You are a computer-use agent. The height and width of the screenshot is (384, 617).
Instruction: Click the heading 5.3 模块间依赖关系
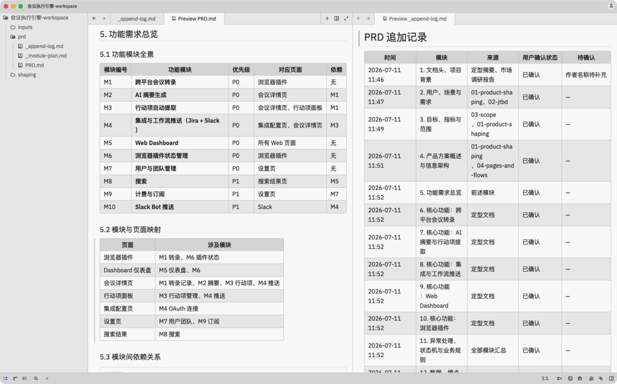pyautogui.click(x=130, y=357)
